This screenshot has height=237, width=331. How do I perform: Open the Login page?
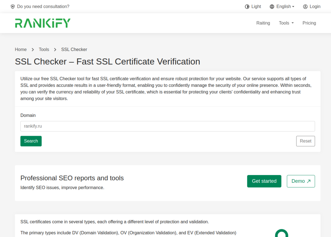(312, 7)
